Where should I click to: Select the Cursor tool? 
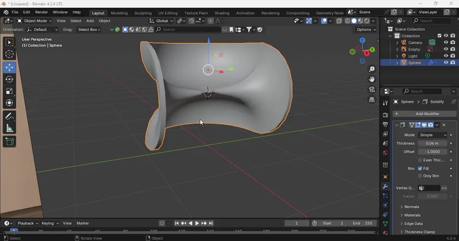9,54
